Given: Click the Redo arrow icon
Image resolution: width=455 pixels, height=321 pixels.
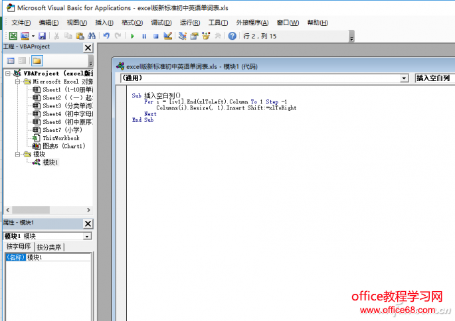Looking at the screenshot, I should pyautogui.click(x=118, y=36).
